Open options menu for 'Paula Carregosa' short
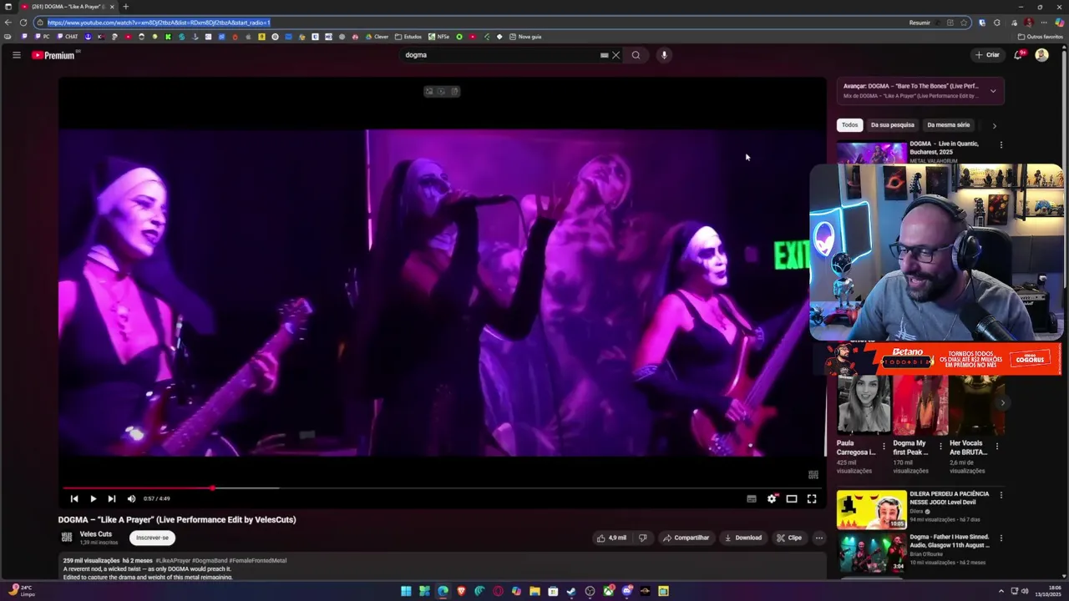This screenshot has width=1069, height=601. (x=884, y=447)
